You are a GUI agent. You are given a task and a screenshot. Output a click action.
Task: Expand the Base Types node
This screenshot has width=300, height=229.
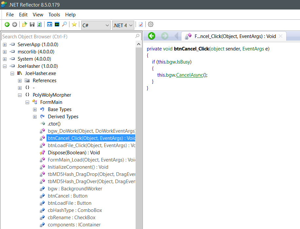35,110
